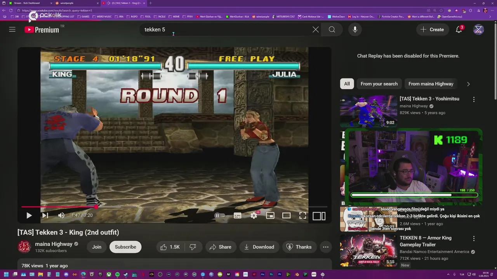The image size is (497, 279).
Task: Seek on the red video progress bar
Action: click(174, 207)
